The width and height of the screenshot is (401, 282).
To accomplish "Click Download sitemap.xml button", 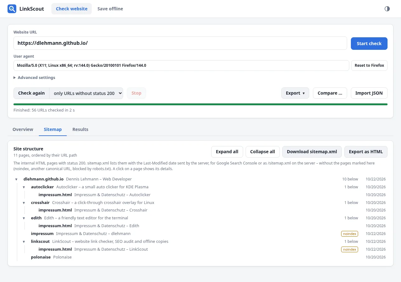I will [312, 152].
